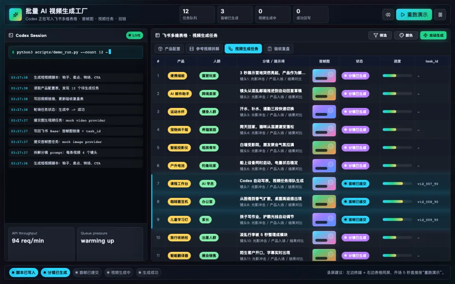
Task: Select the 视频生成任务 tab
Action: click(243, 49)
